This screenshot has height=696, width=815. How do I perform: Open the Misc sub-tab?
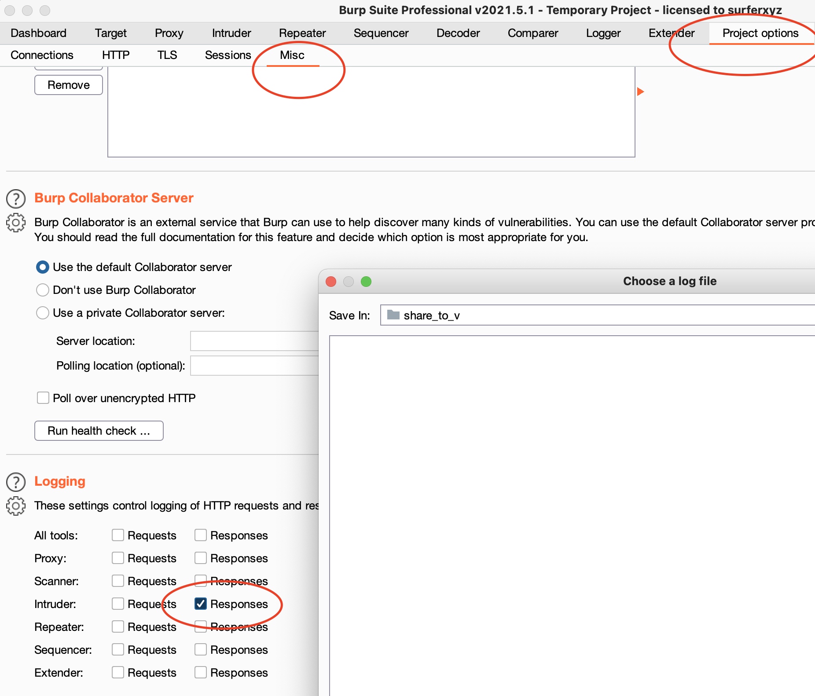pos(292,55)
